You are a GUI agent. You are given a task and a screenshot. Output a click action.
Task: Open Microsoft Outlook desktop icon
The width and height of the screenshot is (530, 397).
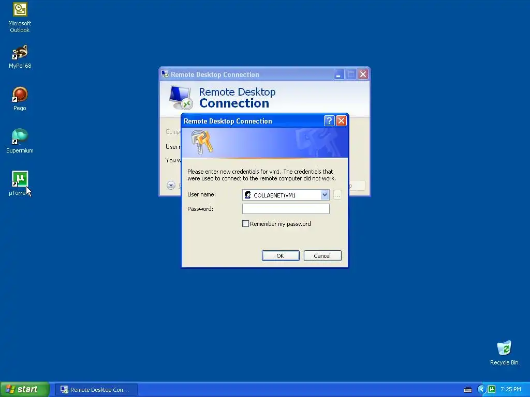pos(20,17)
